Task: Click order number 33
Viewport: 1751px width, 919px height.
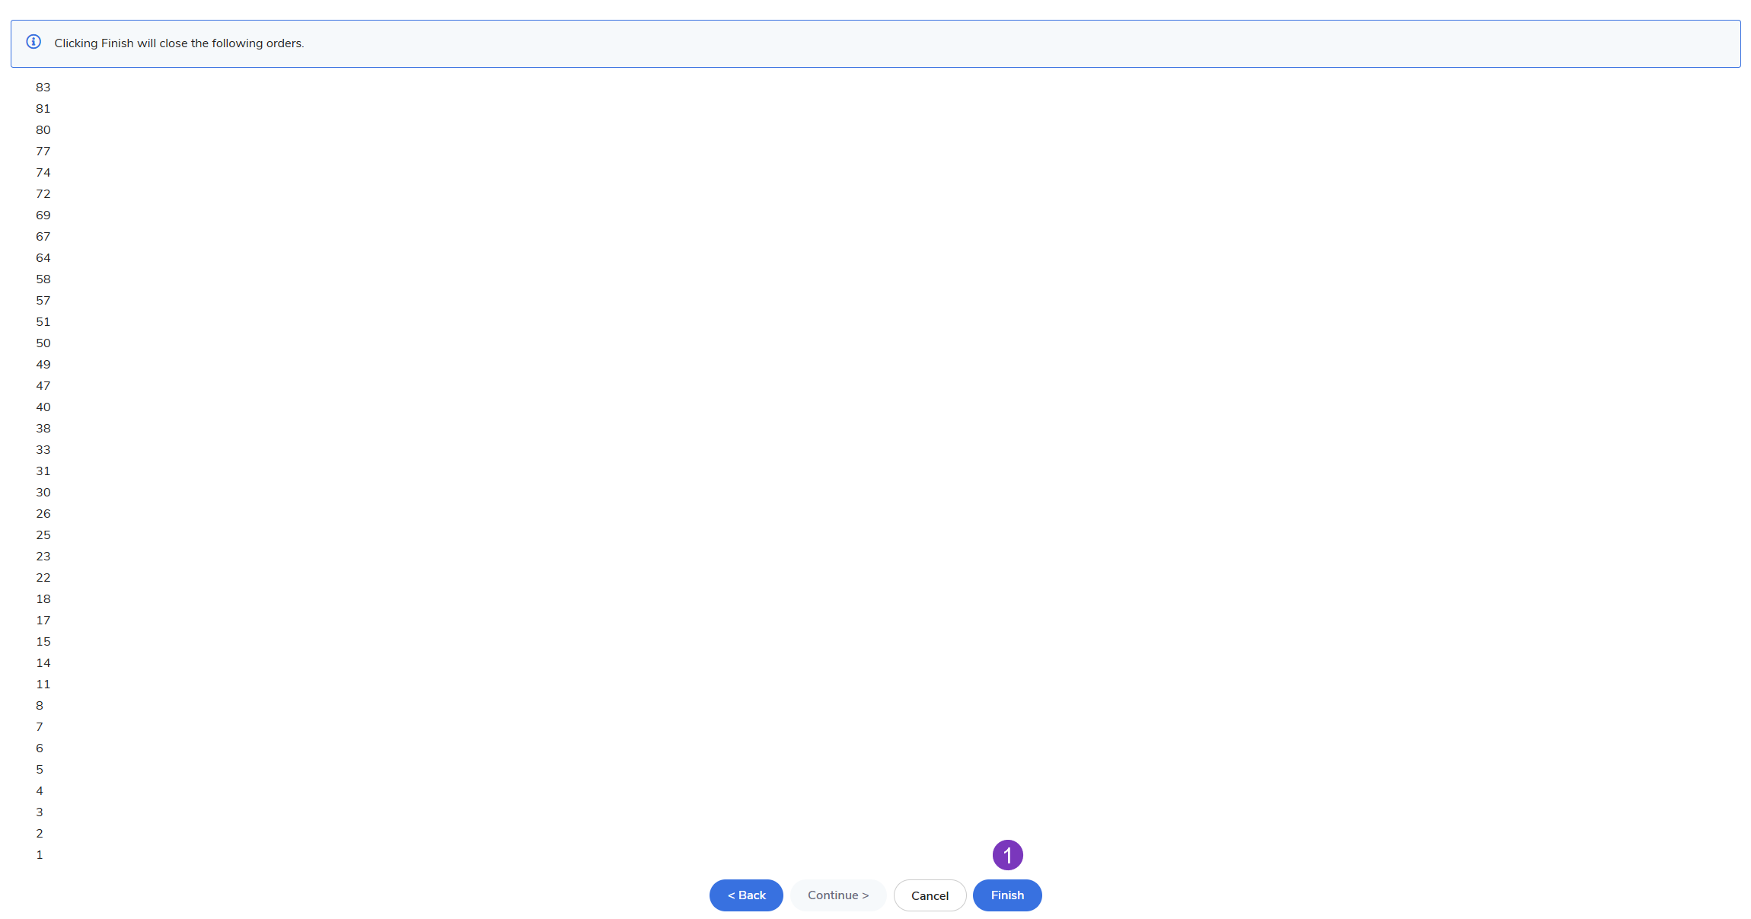Action: (x=43, y=450)
